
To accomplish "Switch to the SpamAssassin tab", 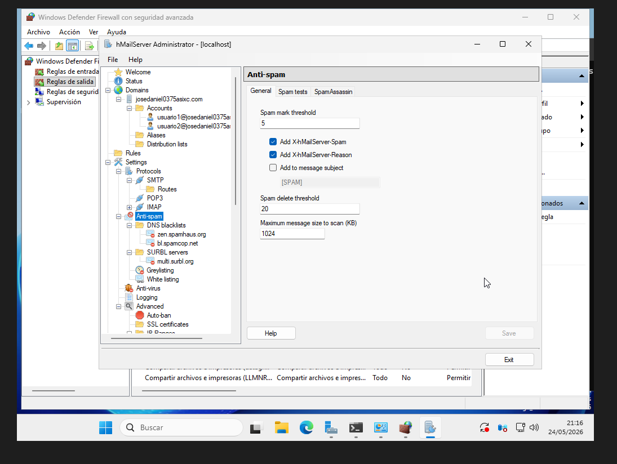I will 333,92.
